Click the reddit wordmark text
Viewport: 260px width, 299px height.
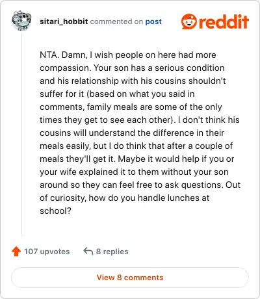[x=224, y=21]
